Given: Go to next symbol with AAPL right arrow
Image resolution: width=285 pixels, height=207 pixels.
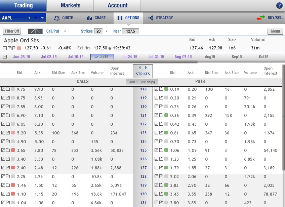Looking at the screenshot, I should coord(36,18).
